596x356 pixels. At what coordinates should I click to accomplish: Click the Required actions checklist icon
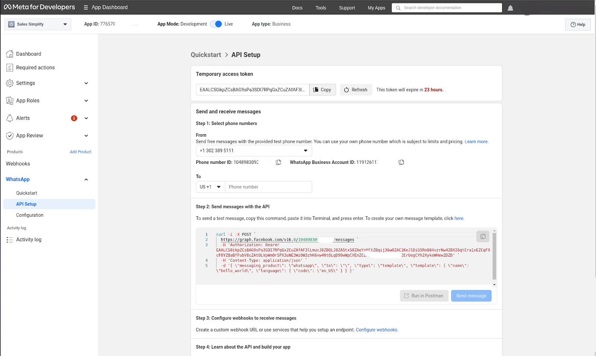point(10,67)
